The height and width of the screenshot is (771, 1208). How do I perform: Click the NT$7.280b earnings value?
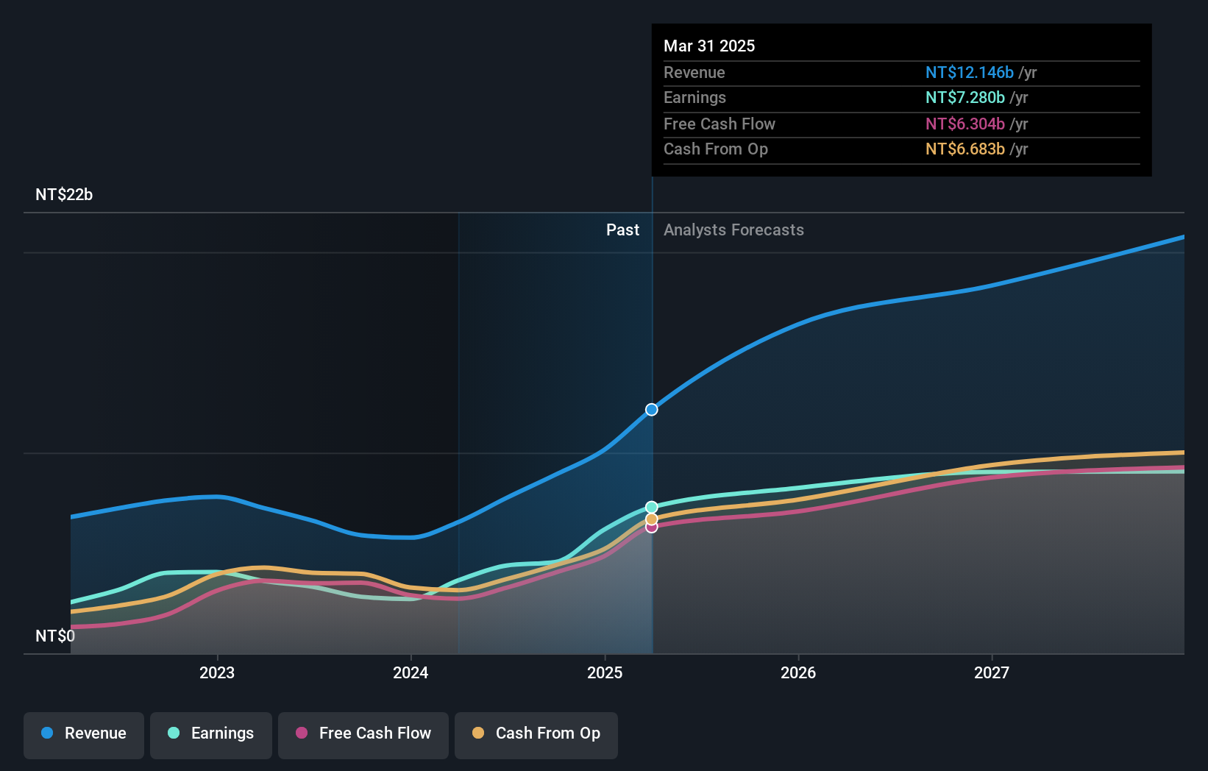[965, 97]
